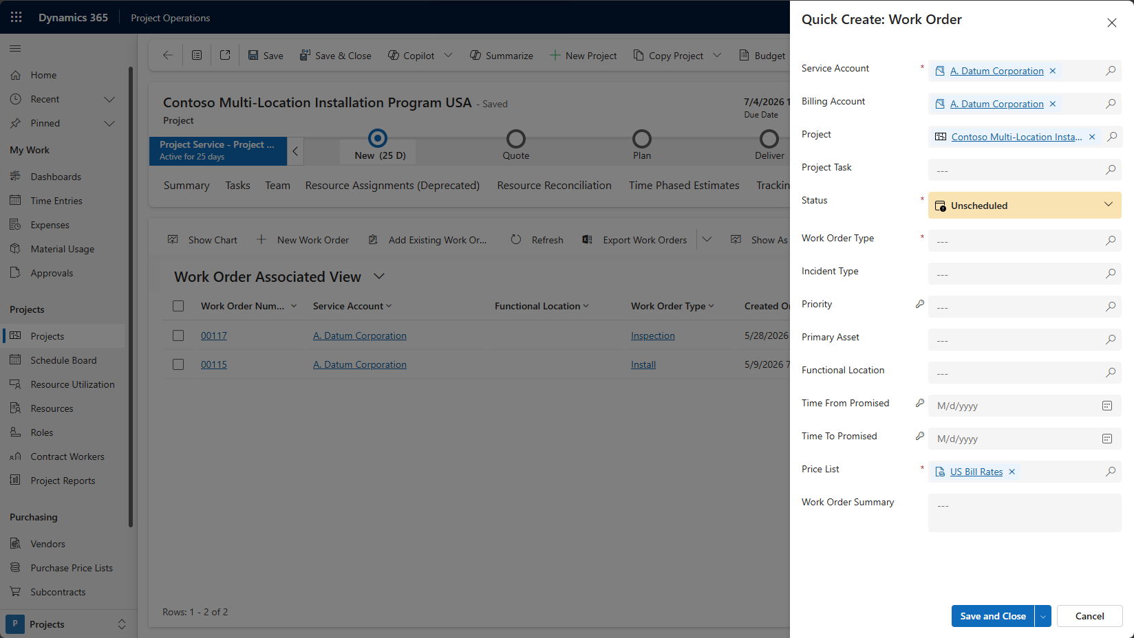Click Copy Project in the command bar

click(668, 56)
